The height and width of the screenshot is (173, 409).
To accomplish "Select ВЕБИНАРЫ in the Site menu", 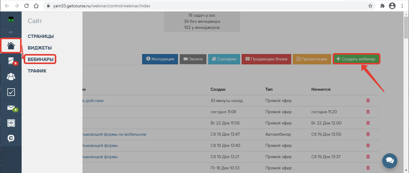I will (x=41, y=59).
